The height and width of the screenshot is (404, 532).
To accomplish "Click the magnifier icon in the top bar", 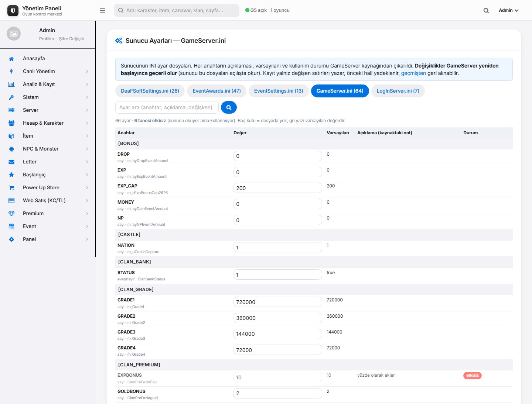I will click(486, 11).
